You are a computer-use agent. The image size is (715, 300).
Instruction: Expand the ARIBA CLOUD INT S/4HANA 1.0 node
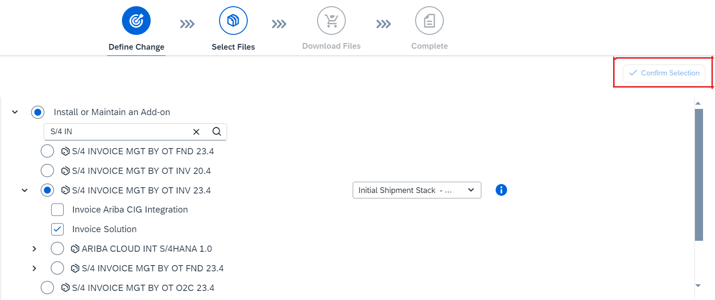[34, 249]
